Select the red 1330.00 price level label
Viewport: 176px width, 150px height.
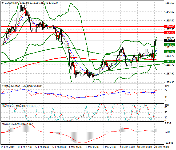tap(169, 27)
